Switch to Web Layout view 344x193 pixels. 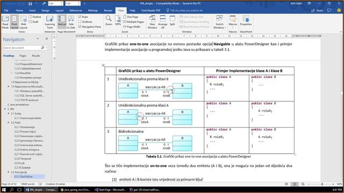(x=23, y=22)
